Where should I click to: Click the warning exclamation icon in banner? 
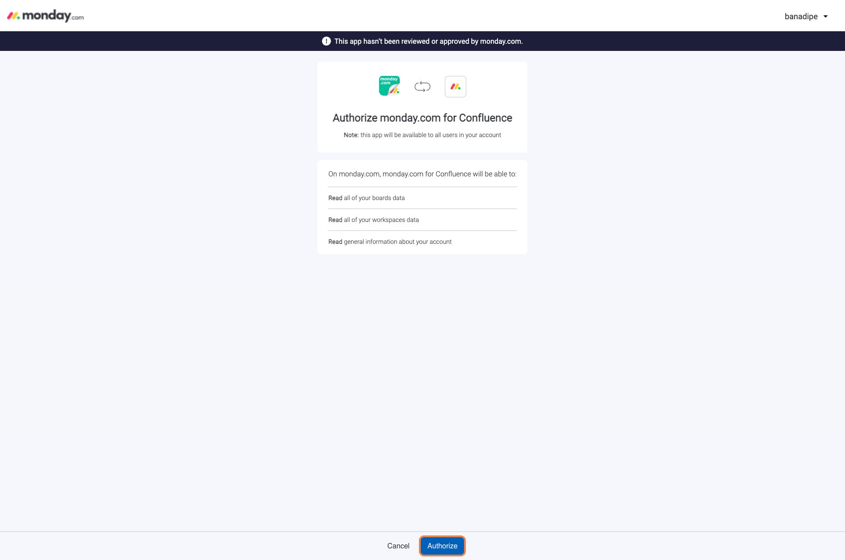pos(326,41)
